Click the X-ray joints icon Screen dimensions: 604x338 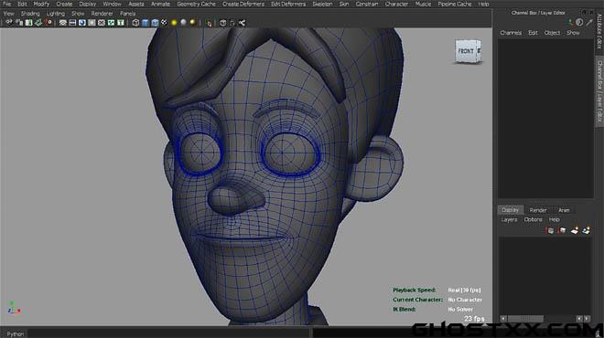[242, 23]
